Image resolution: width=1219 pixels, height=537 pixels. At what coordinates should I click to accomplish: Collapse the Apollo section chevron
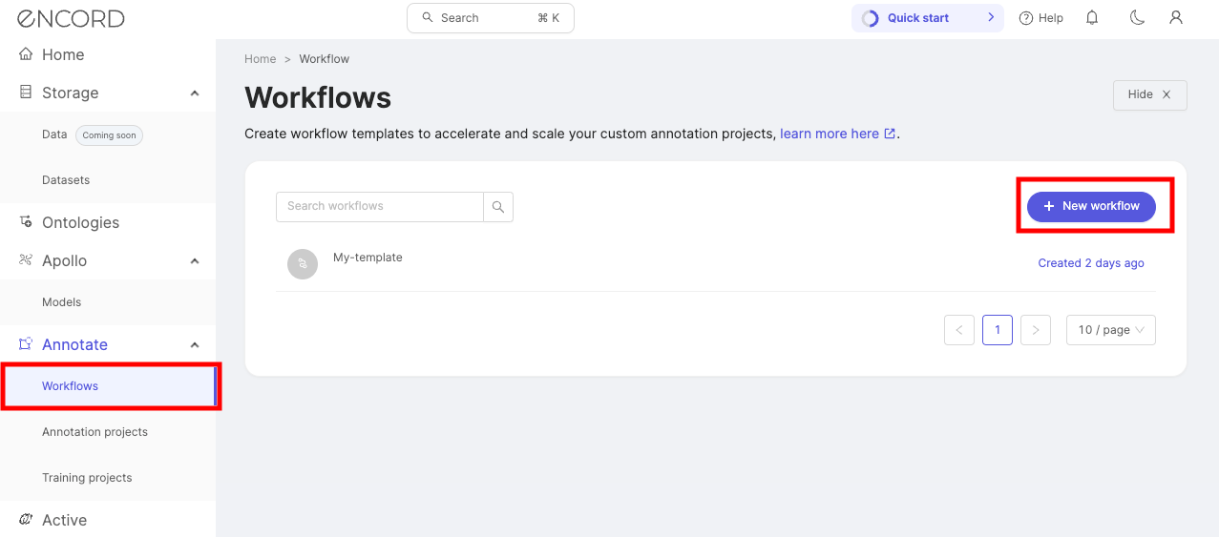(195, 261)
